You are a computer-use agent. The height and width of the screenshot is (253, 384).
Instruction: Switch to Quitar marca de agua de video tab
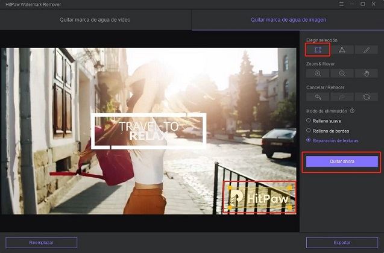(95, 20)
